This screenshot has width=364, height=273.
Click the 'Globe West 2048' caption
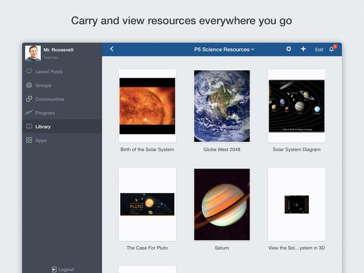pyautogui.click(x=222, y=150)
